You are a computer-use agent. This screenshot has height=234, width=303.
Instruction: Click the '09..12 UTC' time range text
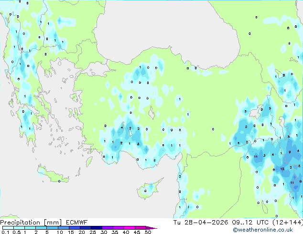(250, 223)
